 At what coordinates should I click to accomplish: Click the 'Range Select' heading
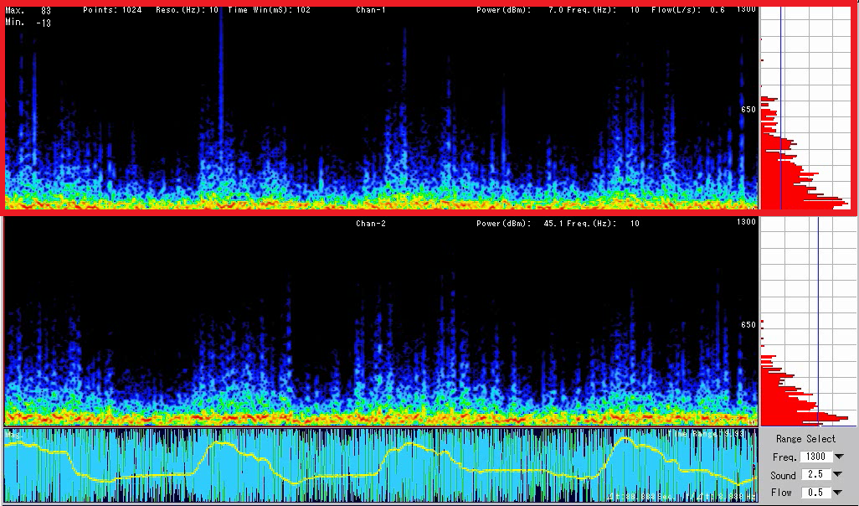[x=805, y=439]
